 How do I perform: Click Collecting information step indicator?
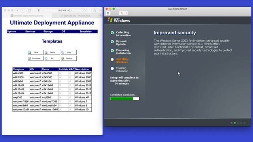[x=112, y=33]
